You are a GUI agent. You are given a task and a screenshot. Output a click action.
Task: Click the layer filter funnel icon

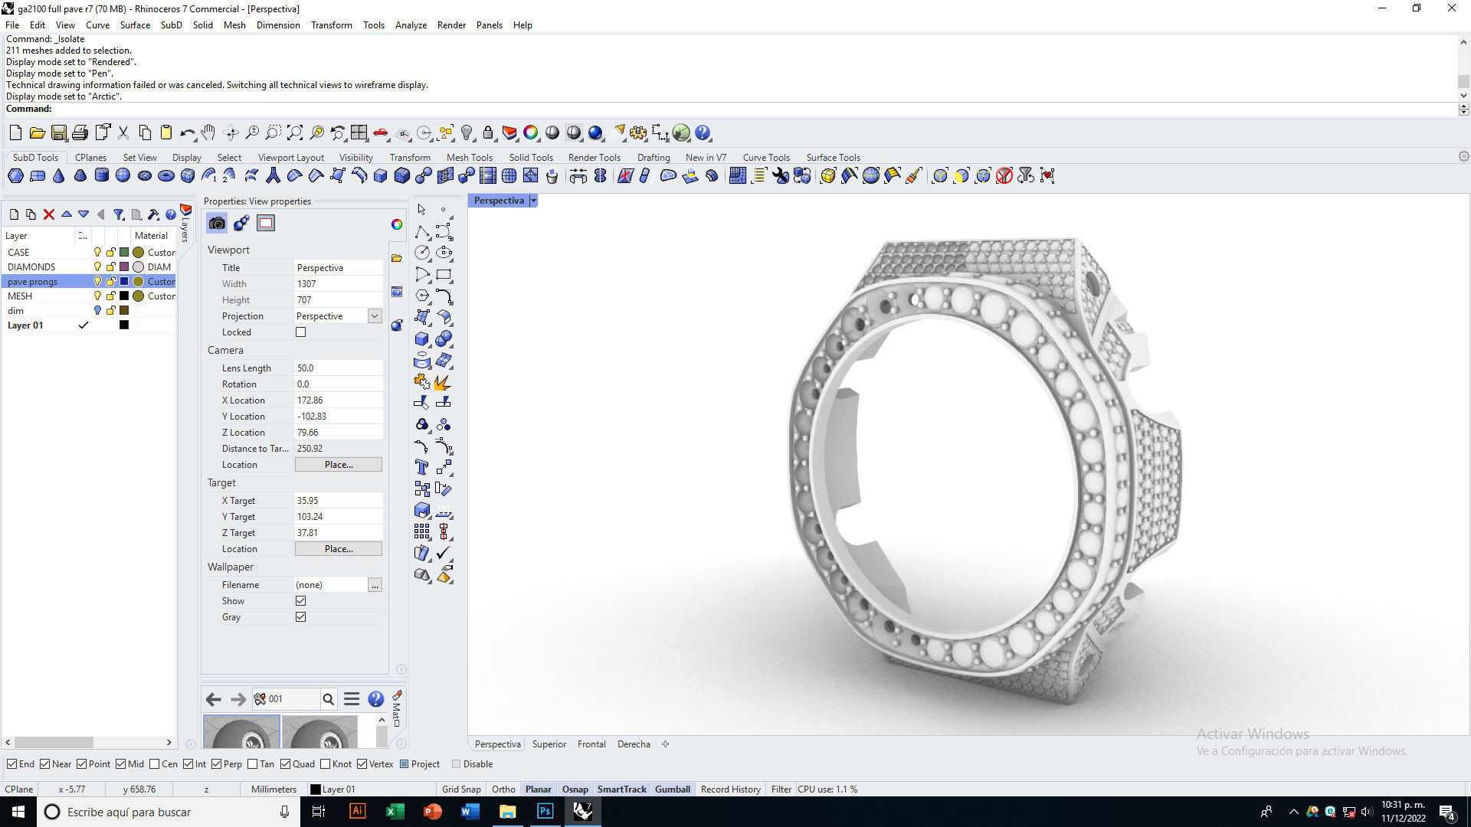[x=119, y=214]
